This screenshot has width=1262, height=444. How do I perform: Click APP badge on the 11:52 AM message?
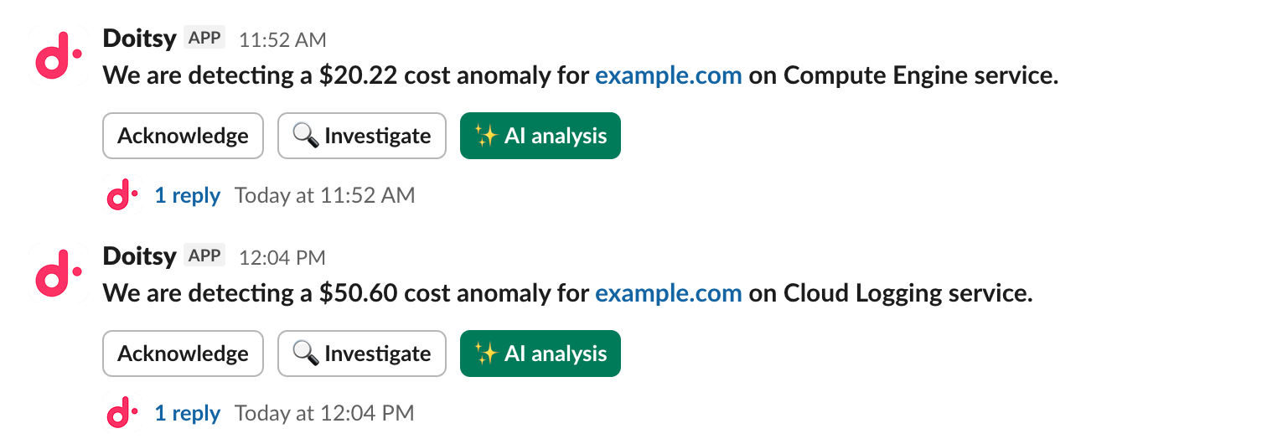point(204,39)
